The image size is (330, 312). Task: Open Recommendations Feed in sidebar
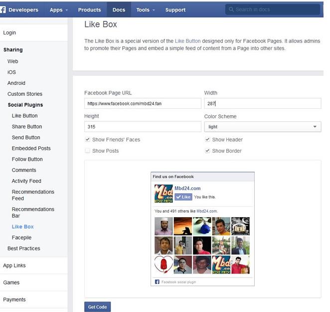(33, 195)
